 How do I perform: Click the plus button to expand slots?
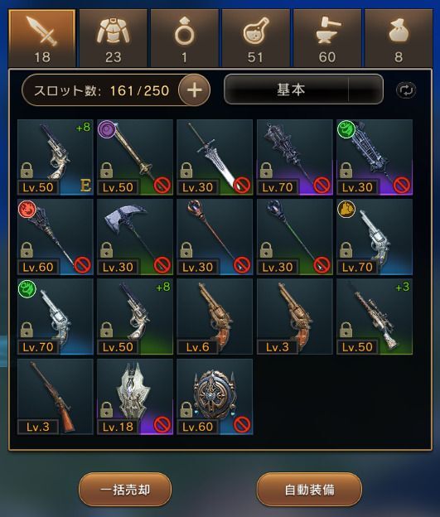(194, 89)
